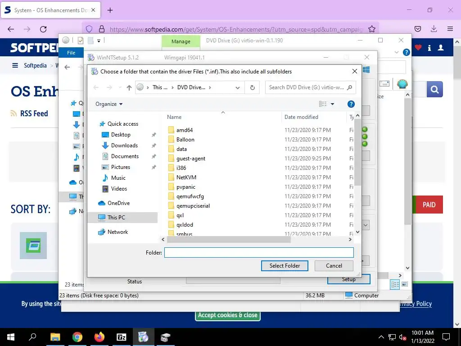The image size is (461, 346).
Task: Sort files by the Name column
Action: click(174, 117)
